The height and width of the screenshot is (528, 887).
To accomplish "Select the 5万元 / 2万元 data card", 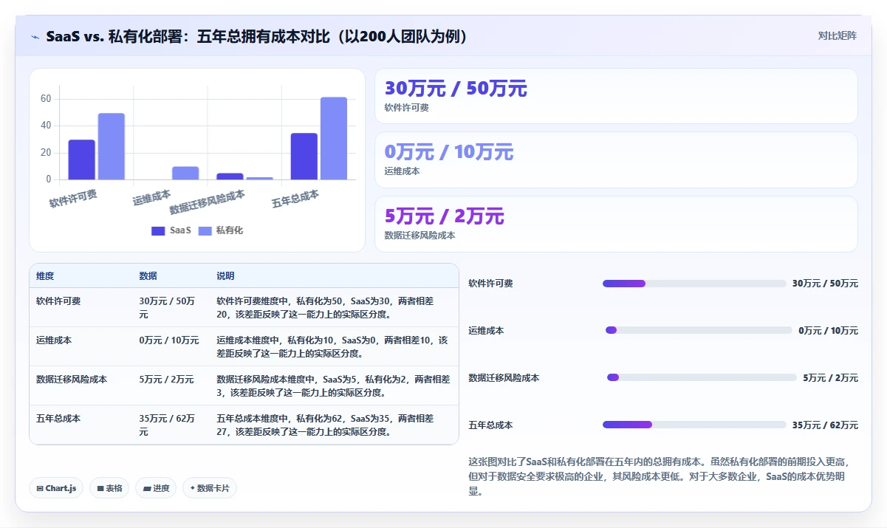I will click(x=616, y=224).
